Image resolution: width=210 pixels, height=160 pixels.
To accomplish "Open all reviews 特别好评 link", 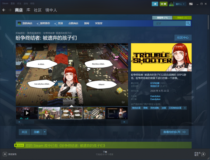I will coord(155,86).
